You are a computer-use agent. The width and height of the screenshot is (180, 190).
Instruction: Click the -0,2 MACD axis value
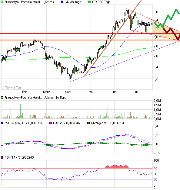[x=157, y=153]
